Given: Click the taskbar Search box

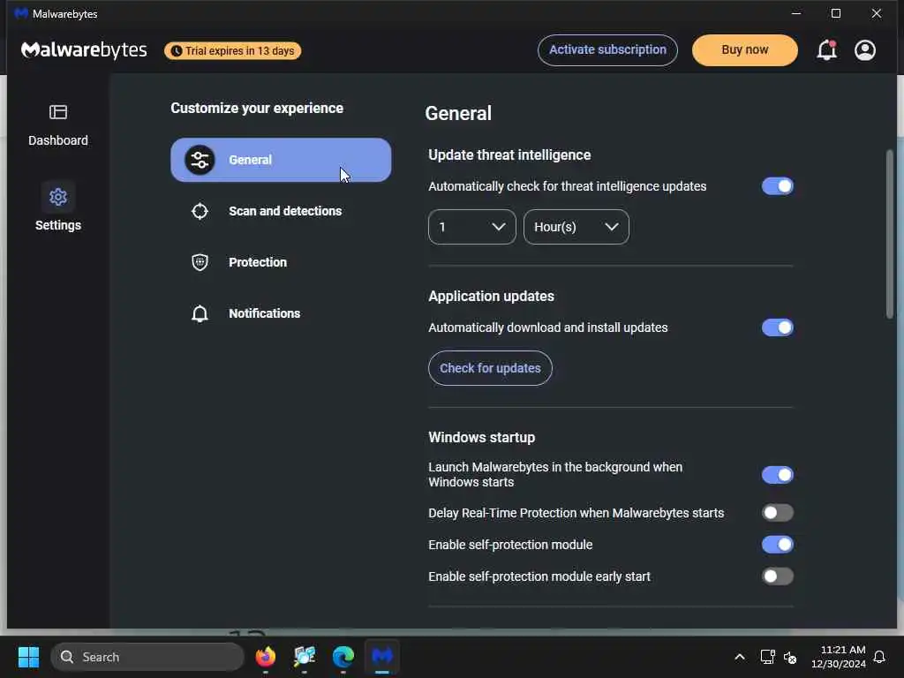Looking at the screenshot, I should pos(147,657).
